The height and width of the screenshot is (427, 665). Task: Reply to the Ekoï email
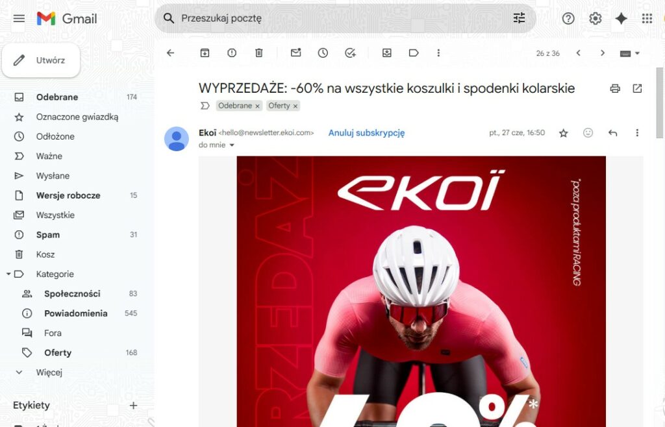(x=612, y=133)
